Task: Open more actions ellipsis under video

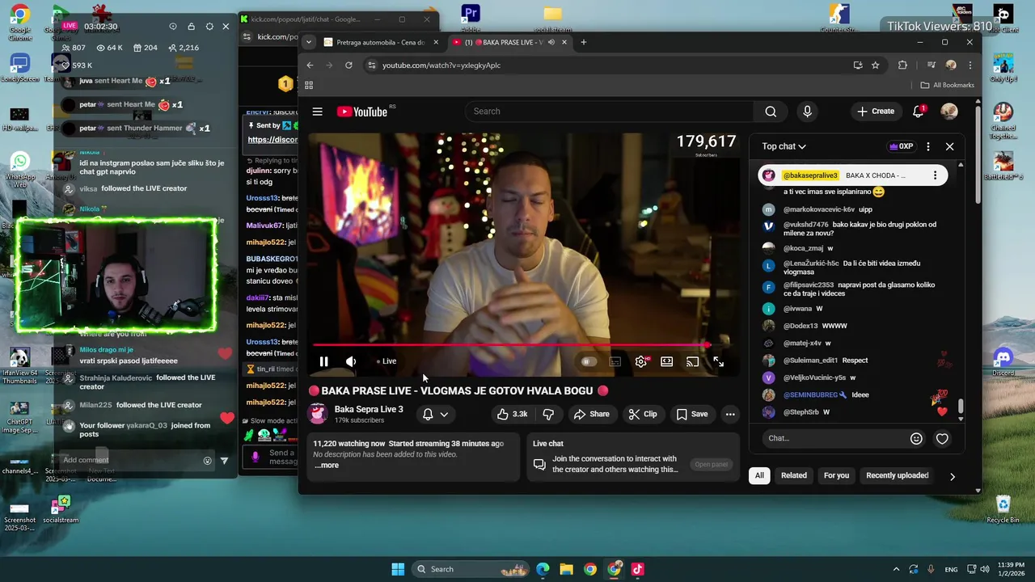Action: click(x=730, y=414)
